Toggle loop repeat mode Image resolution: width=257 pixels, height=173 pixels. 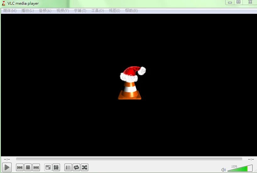(x=76, y=167)
